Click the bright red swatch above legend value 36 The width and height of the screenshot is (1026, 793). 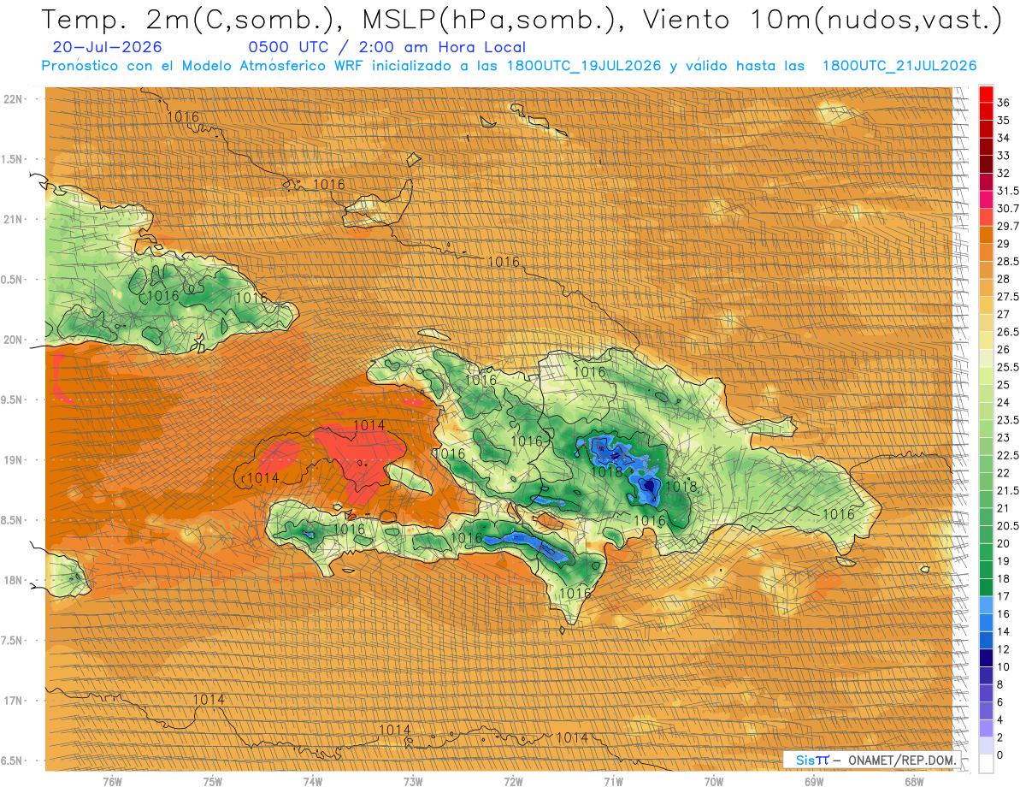click(986, 93)
